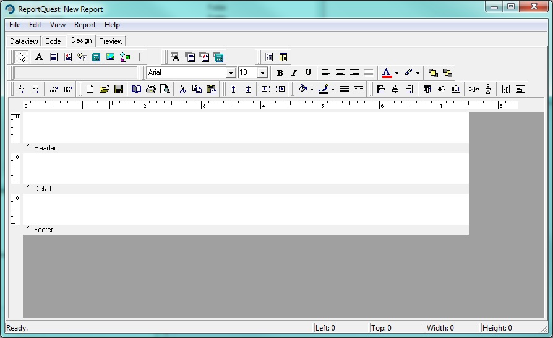Image resolution: width=553 pixels, height=338 pixels.
Task: Select the data-aware Memo tool
Action: pos(190,57)
